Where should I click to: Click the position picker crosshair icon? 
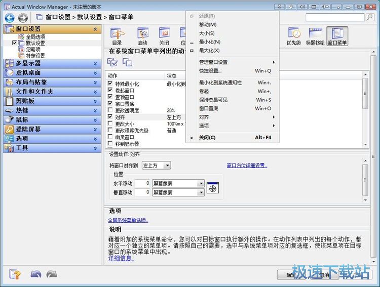point(213,188)
